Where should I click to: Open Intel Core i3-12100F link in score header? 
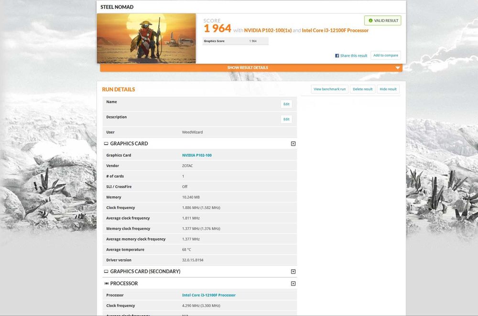[335, 31]
